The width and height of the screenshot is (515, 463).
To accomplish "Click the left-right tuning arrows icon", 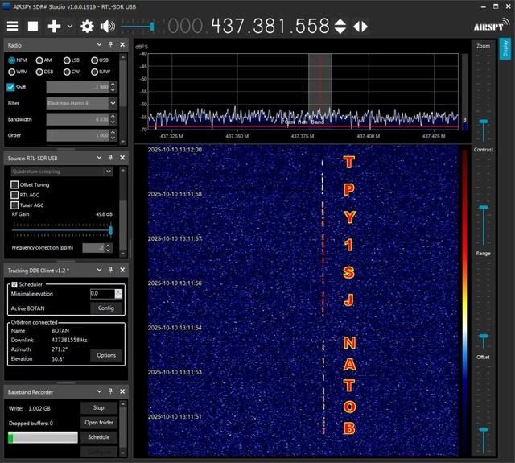I will click(x=360, y=26).
